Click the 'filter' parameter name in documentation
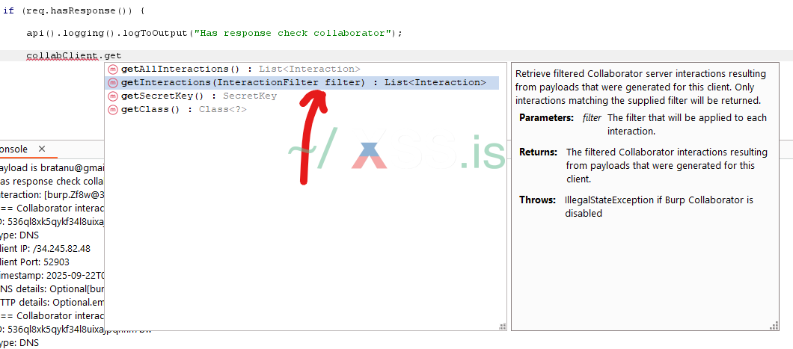The width and height of the screenshot is (793, 349). tap(592, 117)
